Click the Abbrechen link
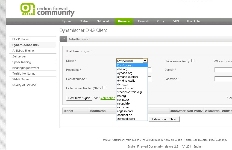This screenshot has height=150, width=232. pyautogui.click(x=108, y=98)
